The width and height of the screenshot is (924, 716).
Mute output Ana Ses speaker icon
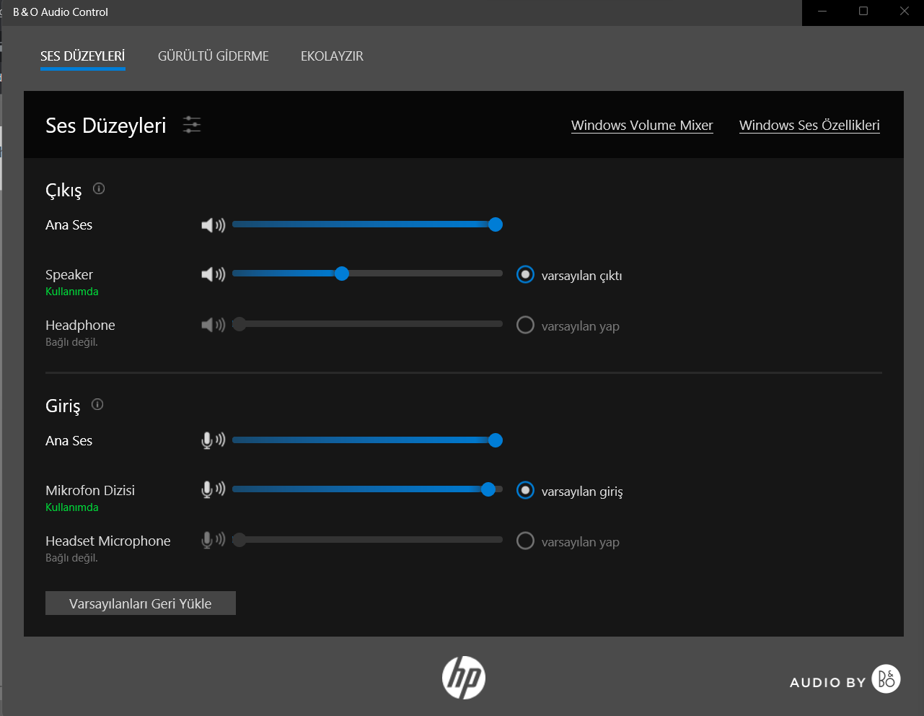point(214,225)
